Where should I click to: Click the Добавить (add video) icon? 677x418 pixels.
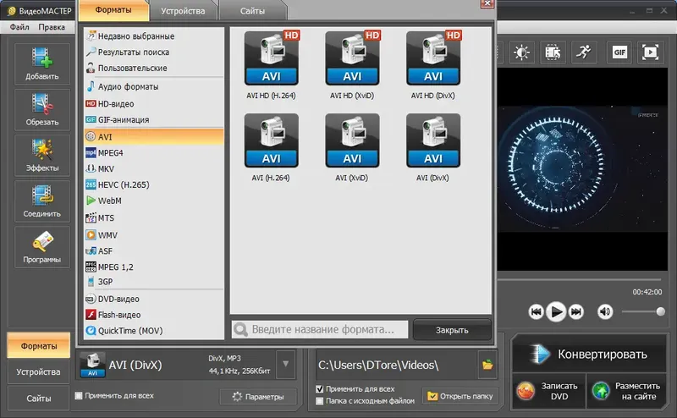(41, 63)
